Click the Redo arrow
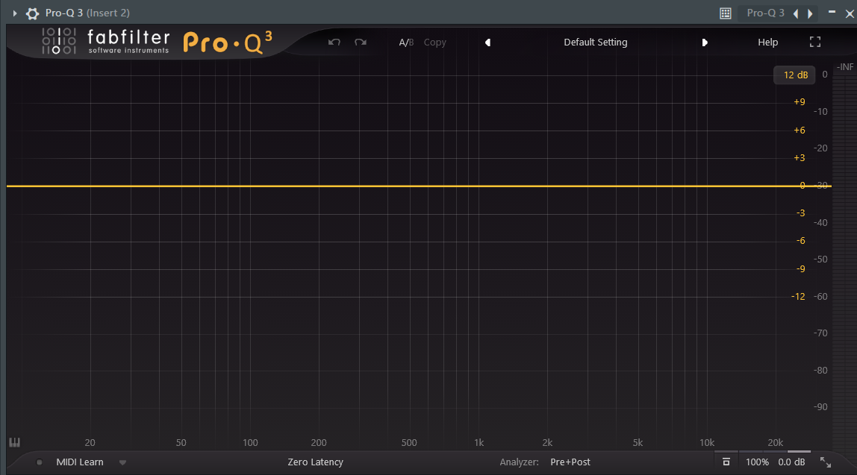The width and height of the screenshot is (857, 475). click(x=360, y=42)
